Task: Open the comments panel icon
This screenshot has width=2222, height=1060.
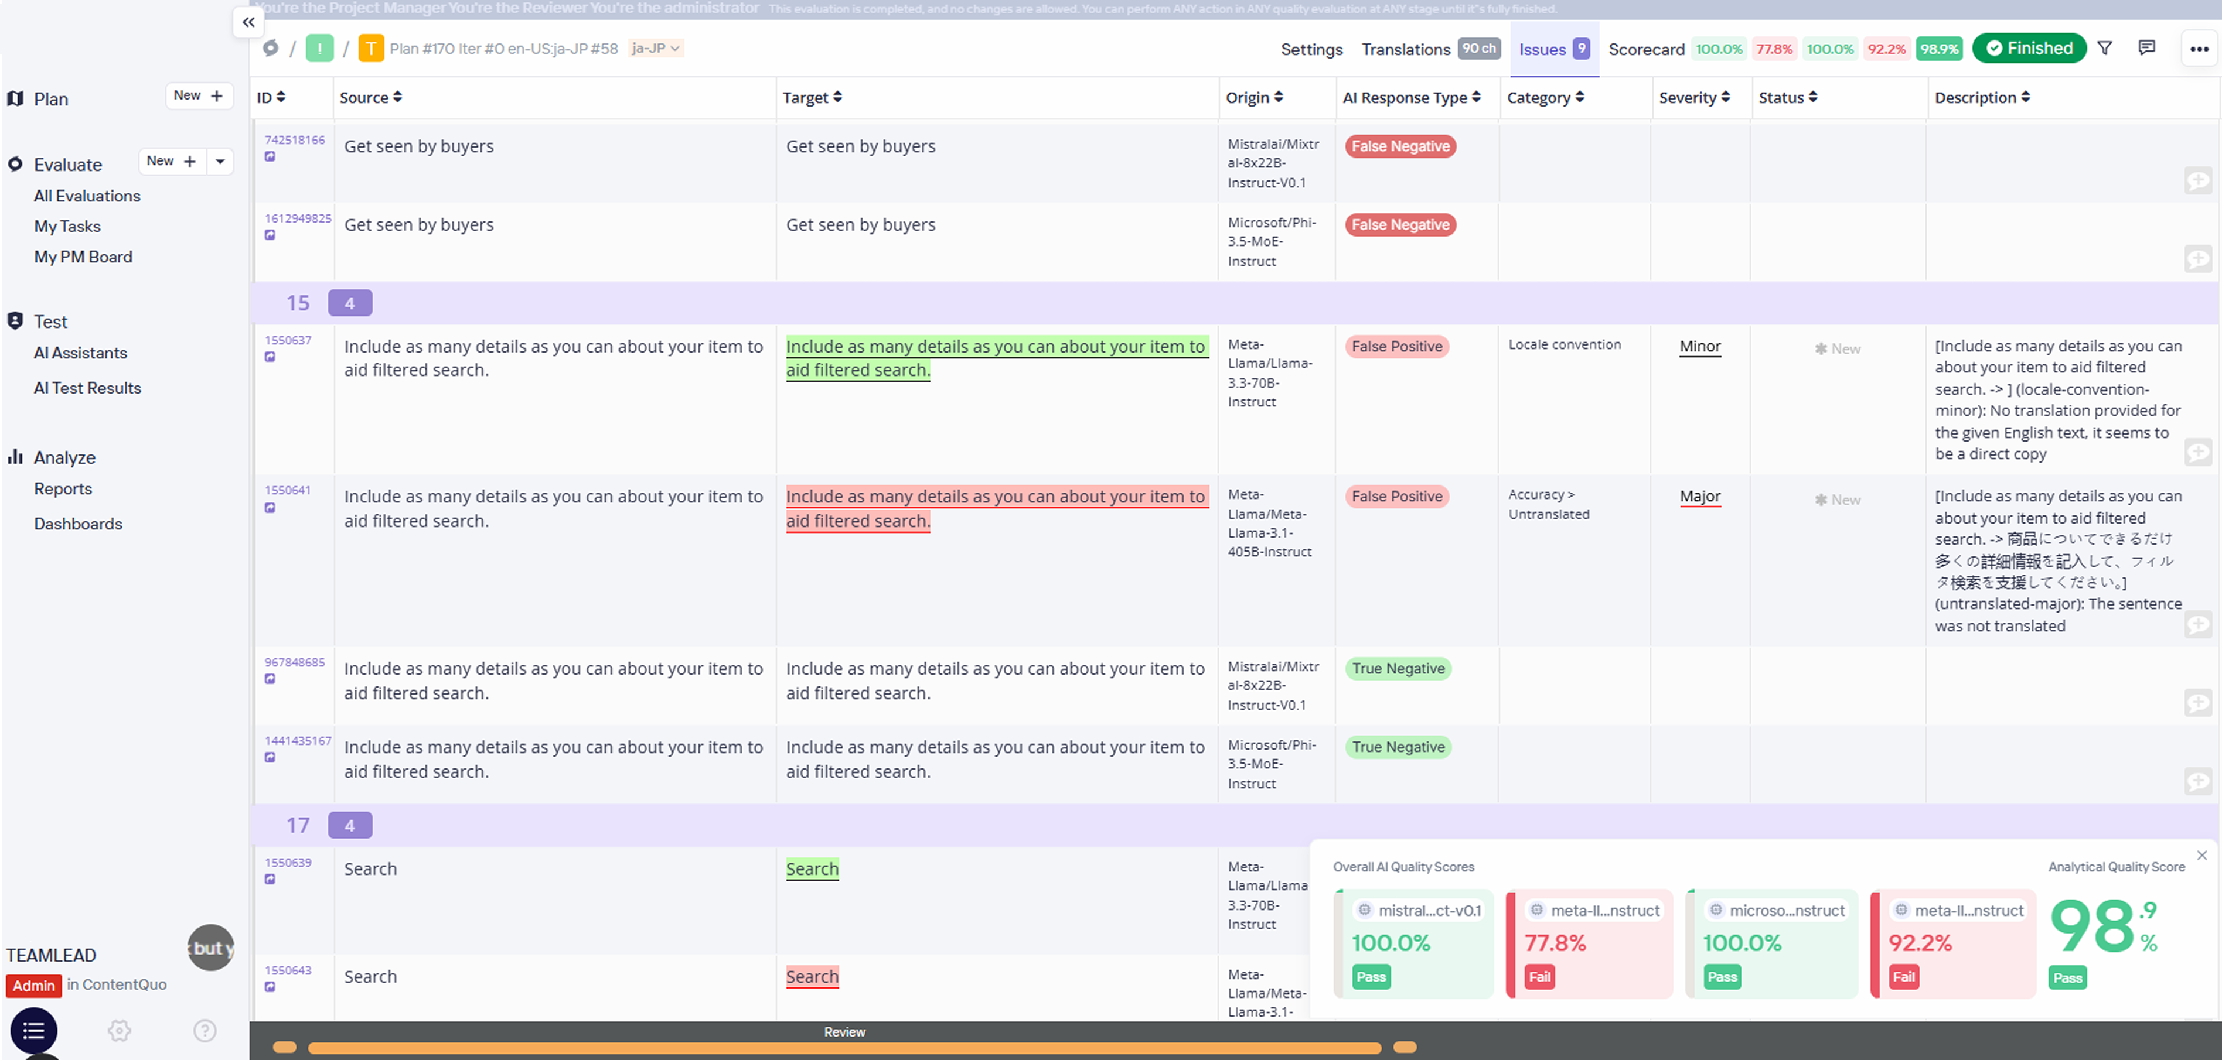Action: tap(2147, 48)
